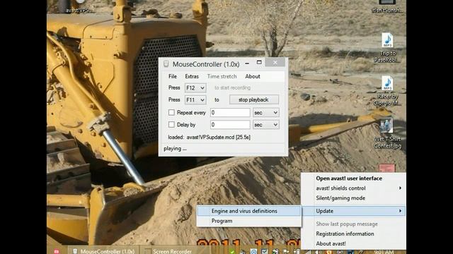Viewport: 453px width, 254px height.
Task: Toggle the 'Delay by' checkbox
Action: [x=171, y=124]
